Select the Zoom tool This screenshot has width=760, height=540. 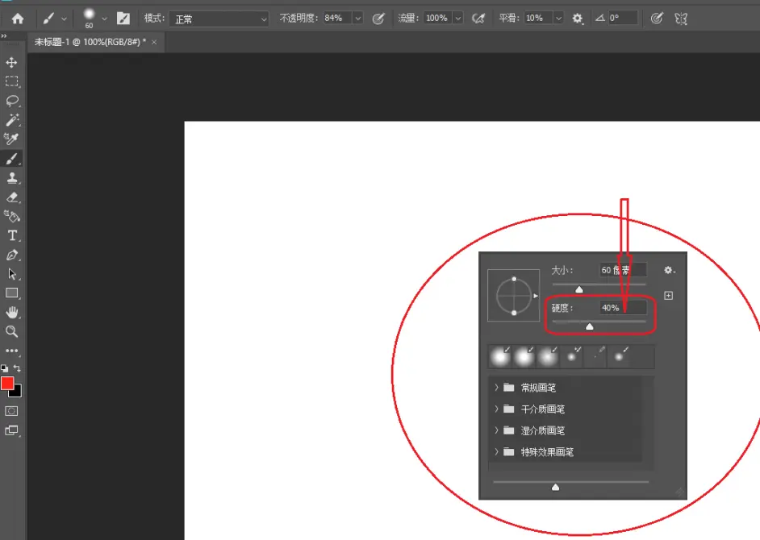coord(11,332)
